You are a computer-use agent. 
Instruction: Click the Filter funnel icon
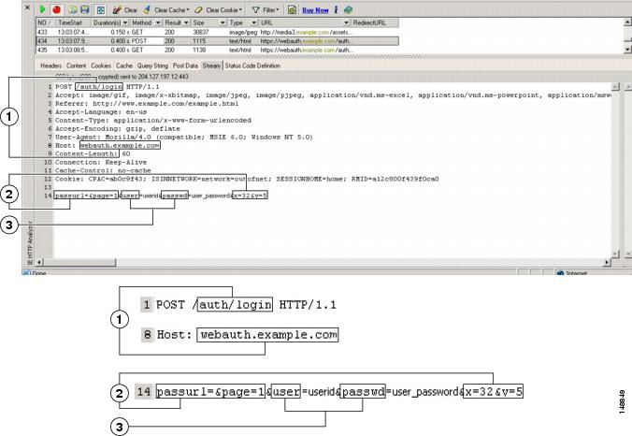click(255, 9)
